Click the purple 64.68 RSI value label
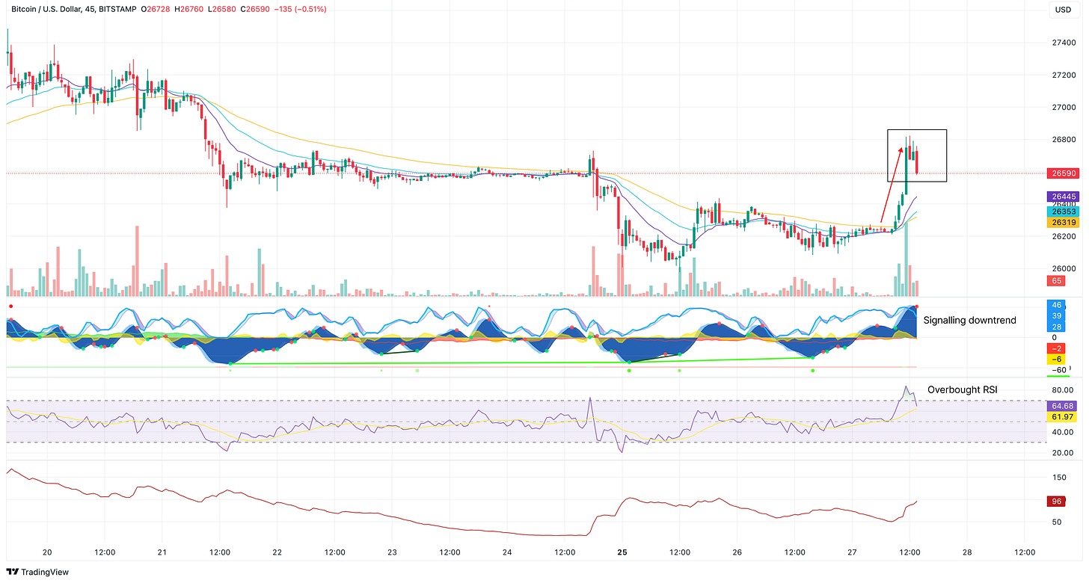Screen dimensions: 1089x583 point(1061,406)
